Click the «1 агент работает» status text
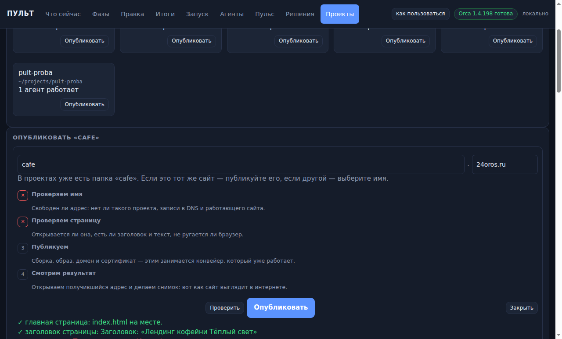The image size is (562, 339). point(49,90)
